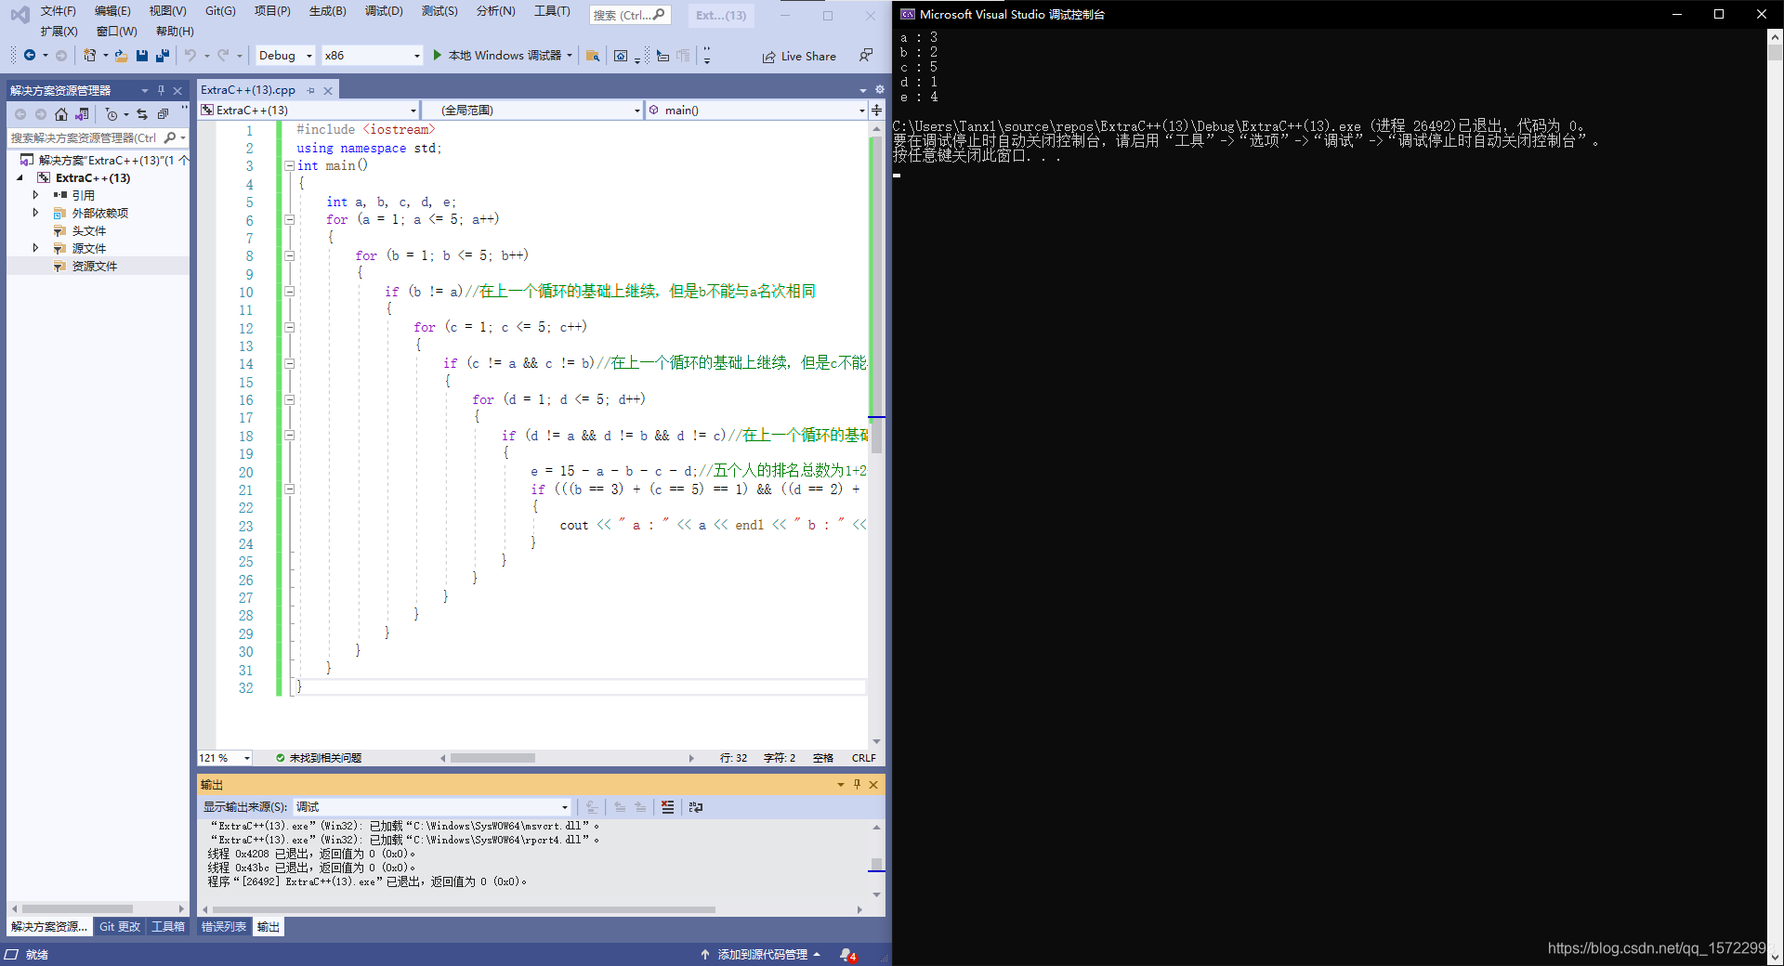Click the feedback person icon
This screenshot has width=1784, height=966.
coord(865,56)
